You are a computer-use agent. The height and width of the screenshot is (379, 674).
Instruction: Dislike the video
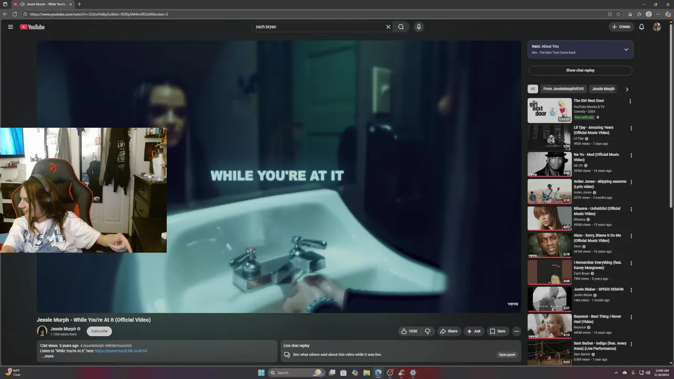pyautogui.click(x=428, y=331)
